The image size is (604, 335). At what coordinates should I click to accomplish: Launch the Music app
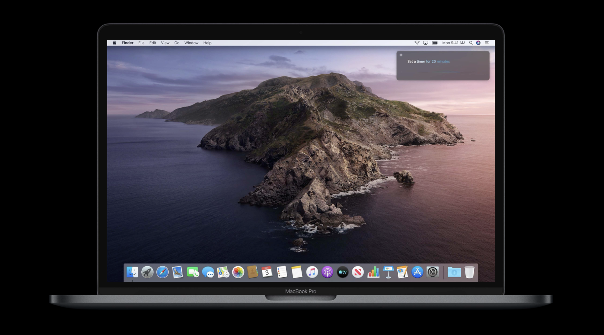tap(312, 272)
